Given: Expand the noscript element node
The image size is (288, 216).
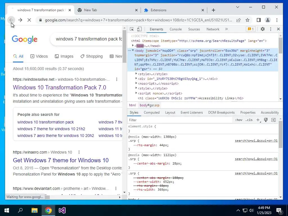Looking at the screenshot, I should (x=136, y=83).
